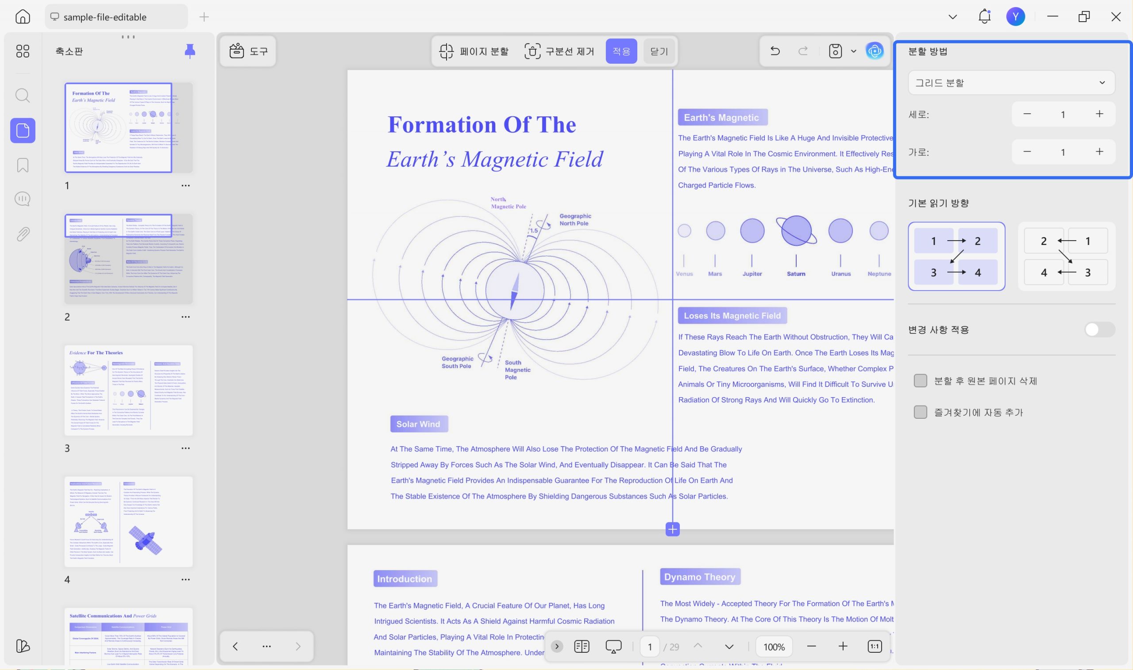
Task: Open the search panel in sidebar
Action: pyautogui.click(x=23, y=96)
